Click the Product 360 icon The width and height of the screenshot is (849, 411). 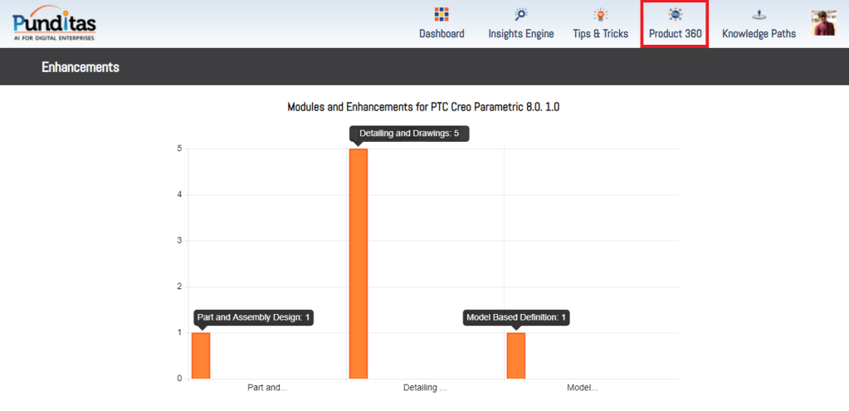tap(675, 14)
